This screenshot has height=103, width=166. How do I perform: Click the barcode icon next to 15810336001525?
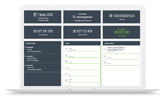pos(110,16)
